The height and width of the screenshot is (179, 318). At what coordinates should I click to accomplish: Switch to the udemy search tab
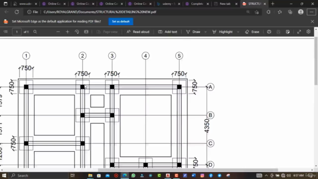point(169,3)
